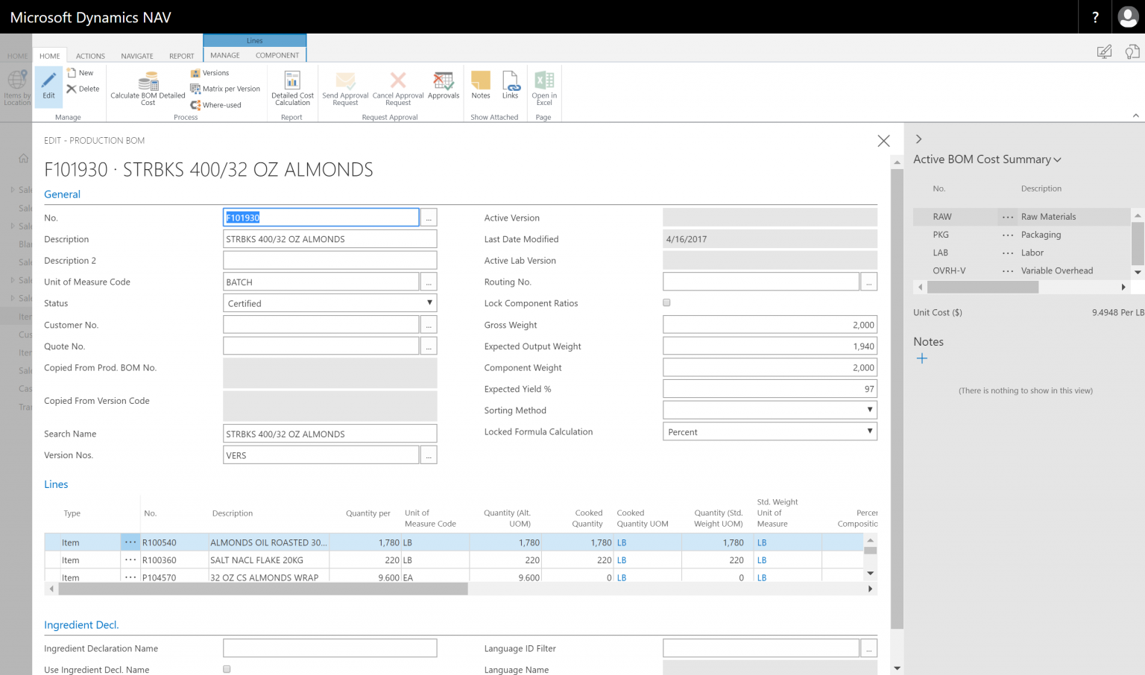The image size is (1145, 675).
Task: Switch to the ACTIONS ribbon tab
Action: (x=90, y=55)
